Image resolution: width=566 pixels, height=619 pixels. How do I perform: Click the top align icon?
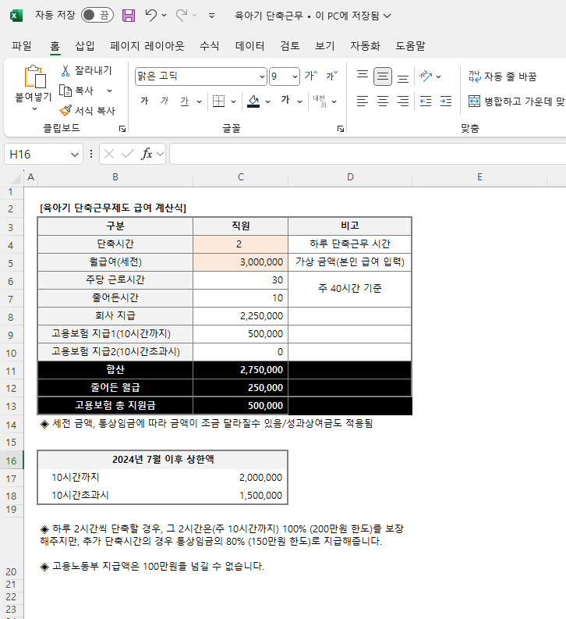363,76
